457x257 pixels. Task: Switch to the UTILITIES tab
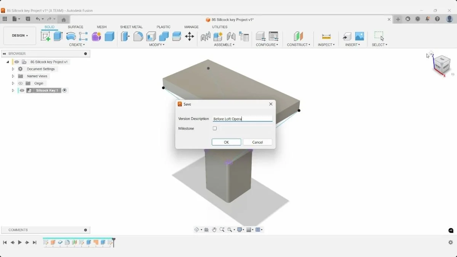(x=220, y=27)
